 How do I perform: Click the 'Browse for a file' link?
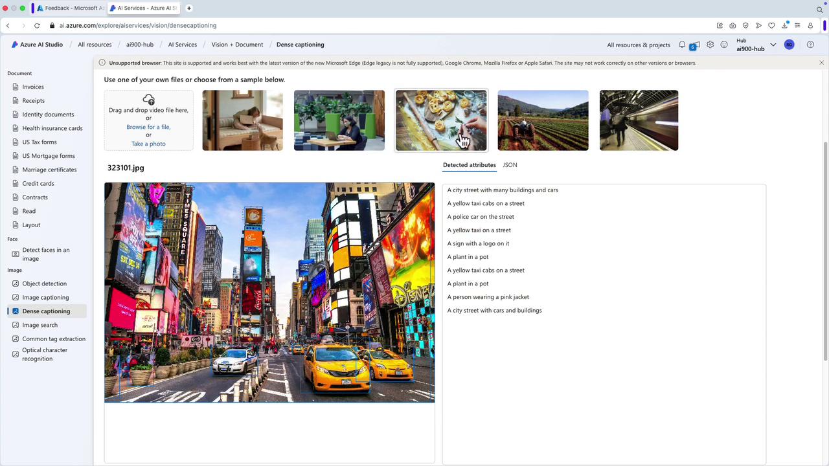pos(148,127)
